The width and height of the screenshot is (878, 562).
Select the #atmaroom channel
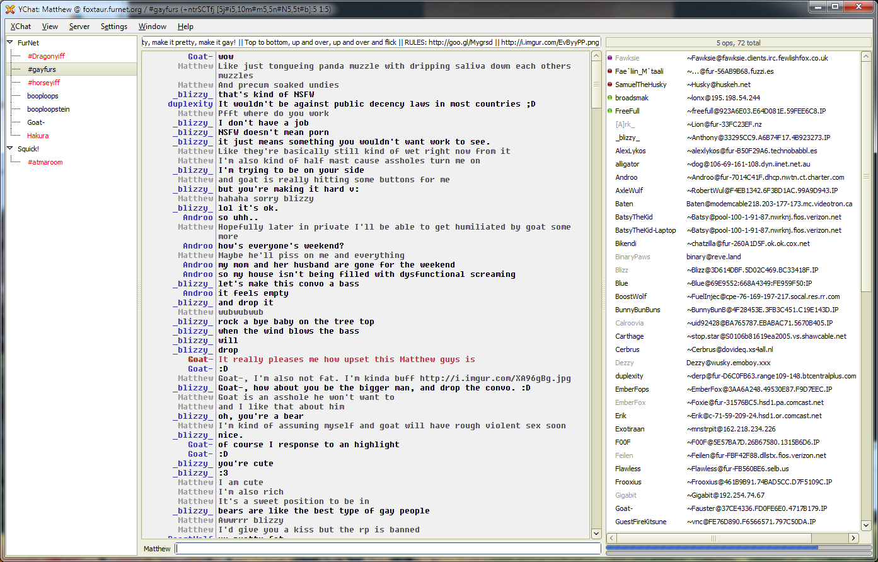[45, 162]
